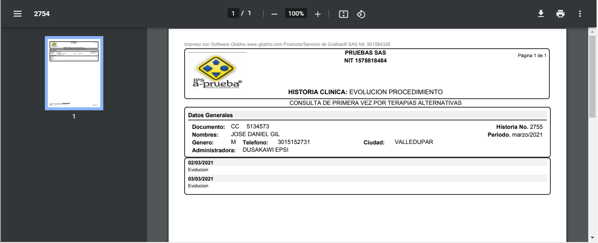This screenshot has width=598, height=243.
Task: Click the zoom out minus icon
Action: (274, 14)
